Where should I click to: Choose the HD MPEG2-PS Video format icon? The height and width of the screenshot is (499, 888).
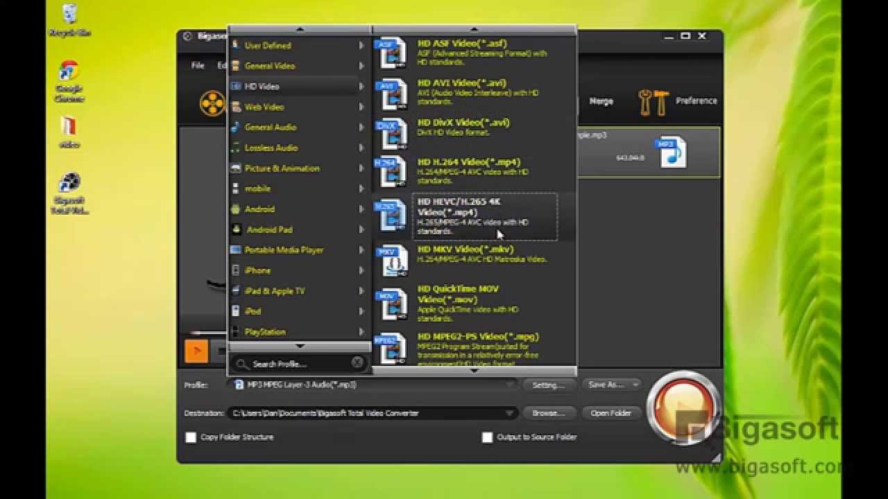pyautogui.click(x=391, y=349)
